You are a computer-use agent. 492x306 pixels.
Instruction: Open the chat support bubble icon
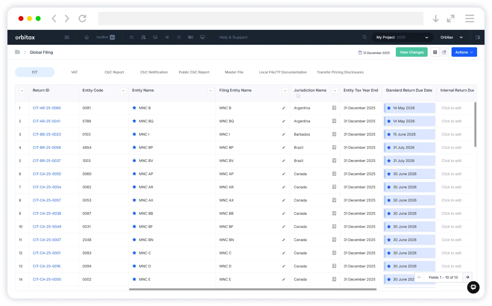click(x=473, y=287)
